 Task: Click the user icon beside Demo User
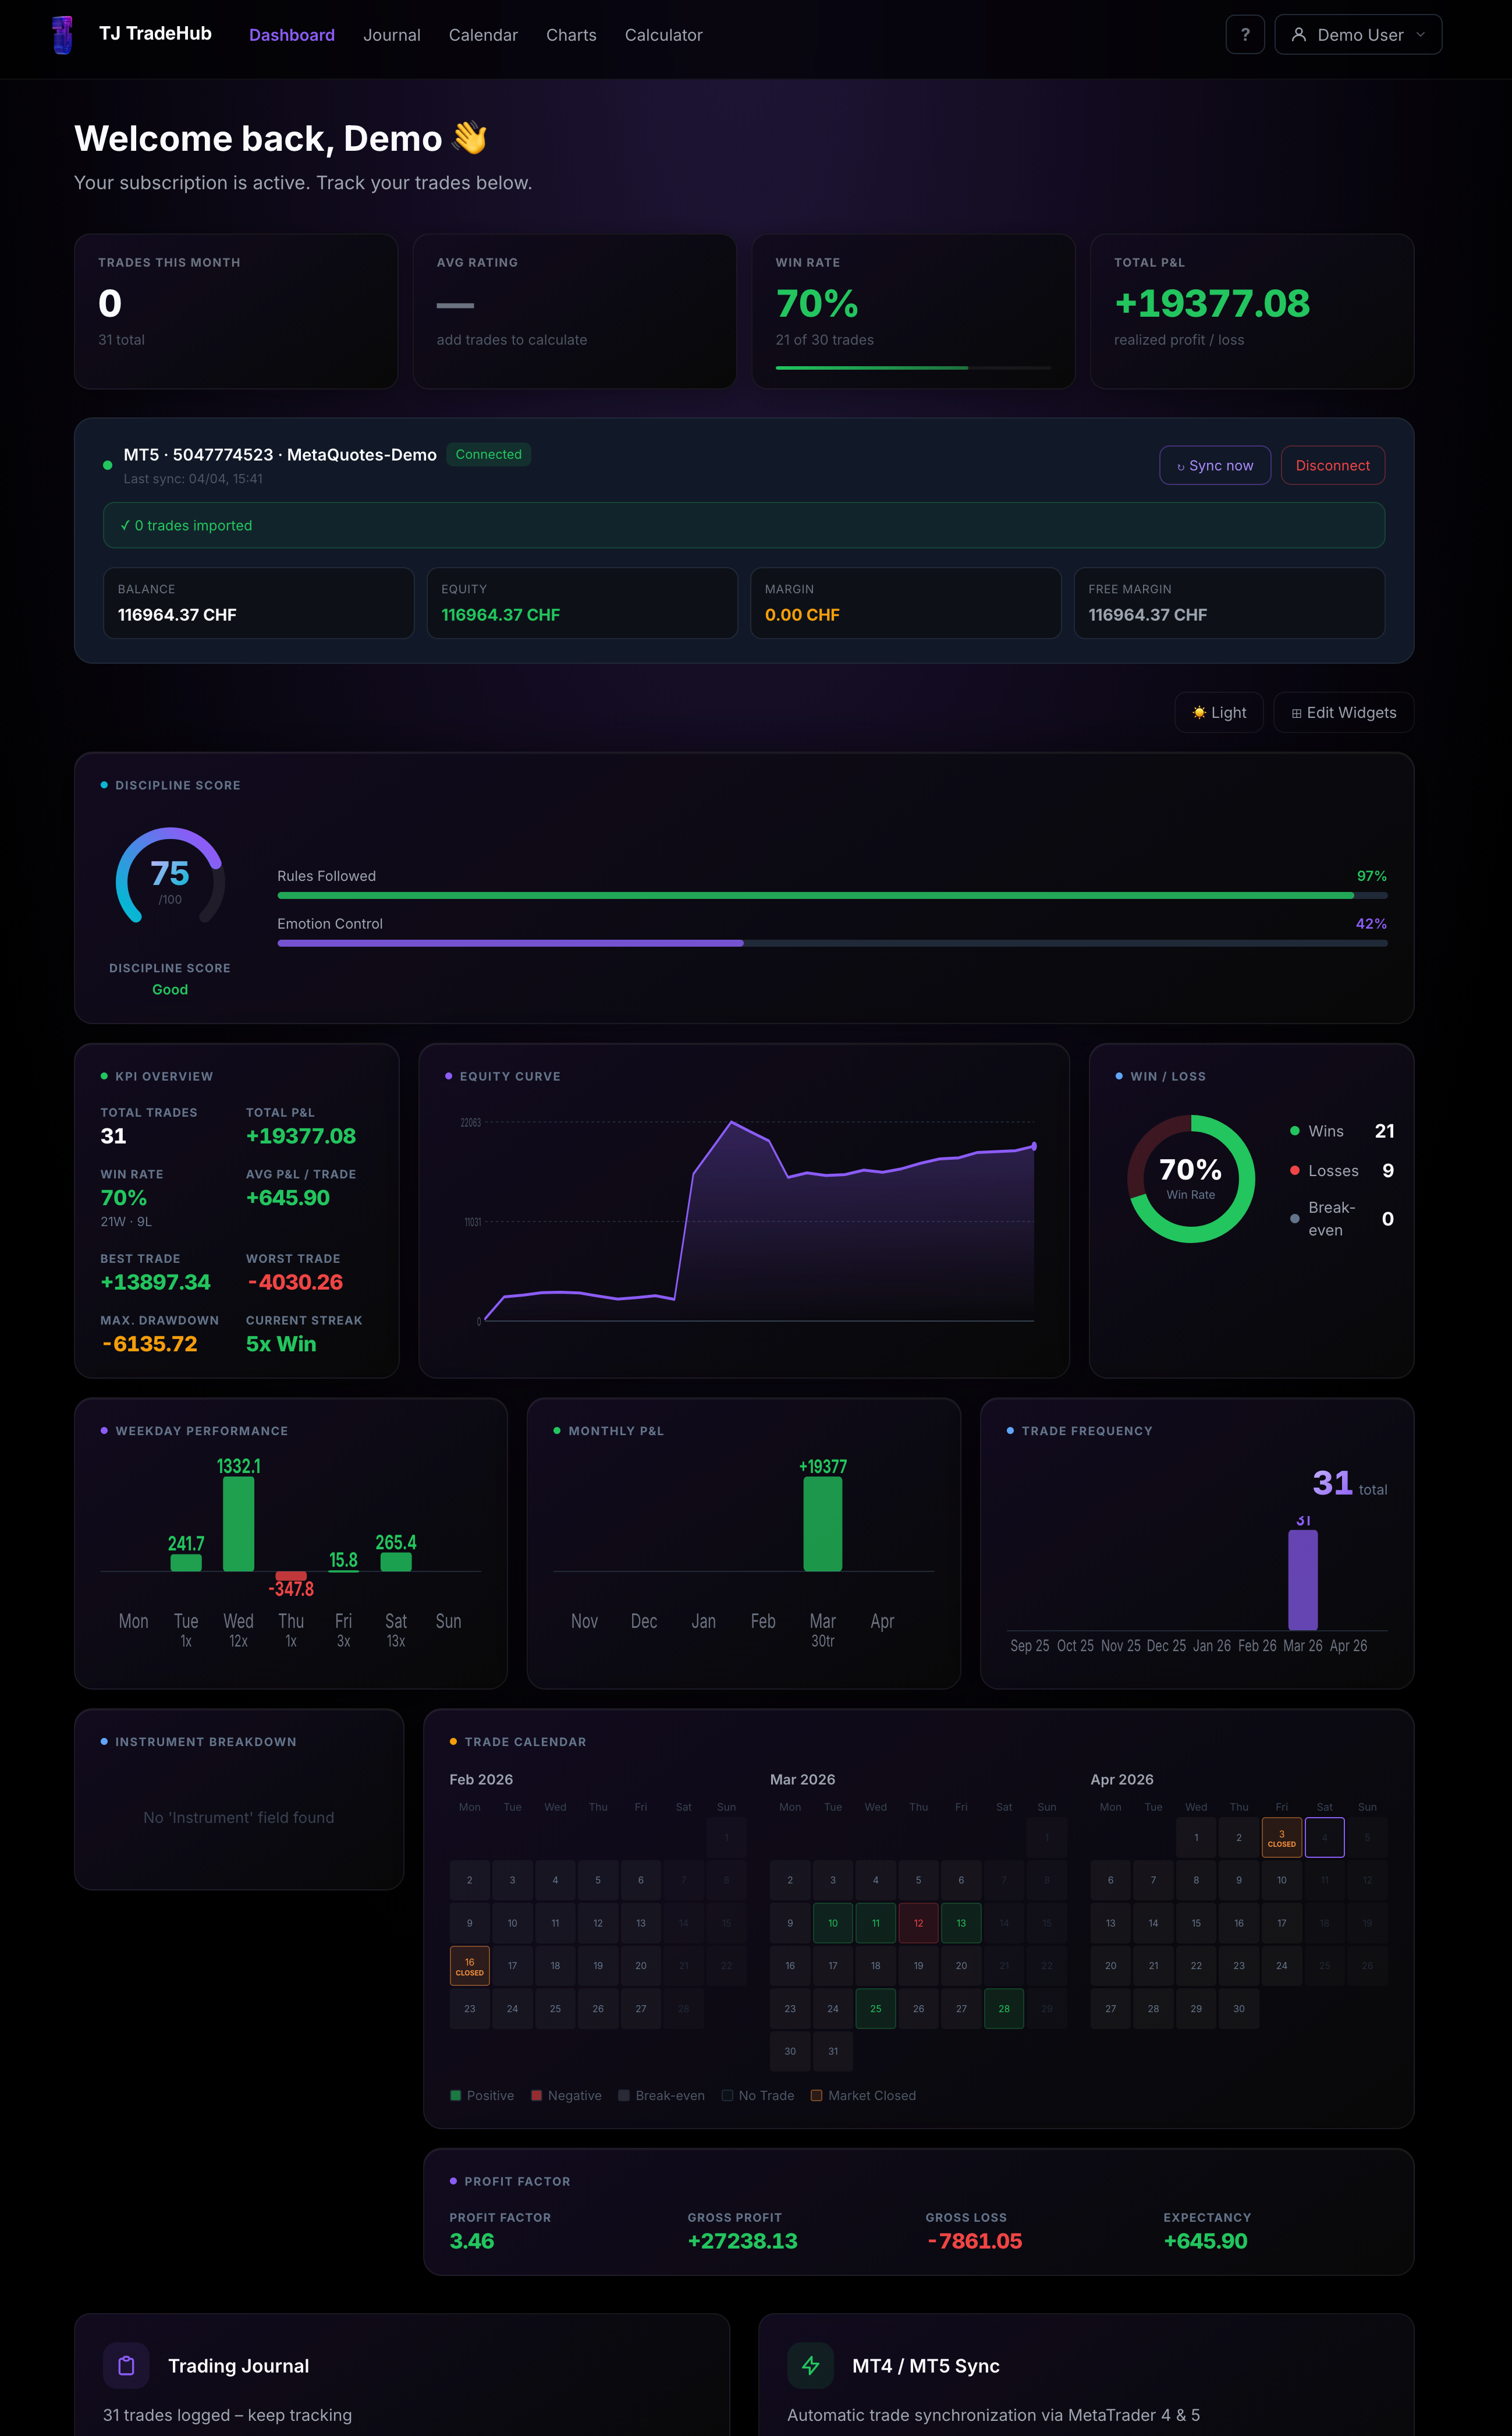1298,34
